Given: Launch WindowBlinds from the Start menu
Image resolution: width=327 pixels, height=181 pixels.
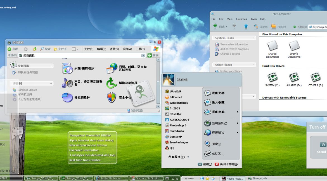Looking at the screenshot, I should [176, 103].
